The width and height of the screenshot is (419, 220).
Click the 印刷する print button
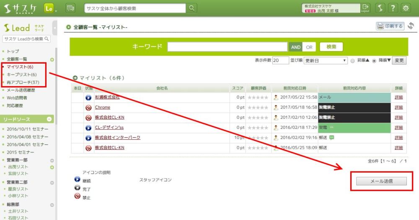point(390,26)
